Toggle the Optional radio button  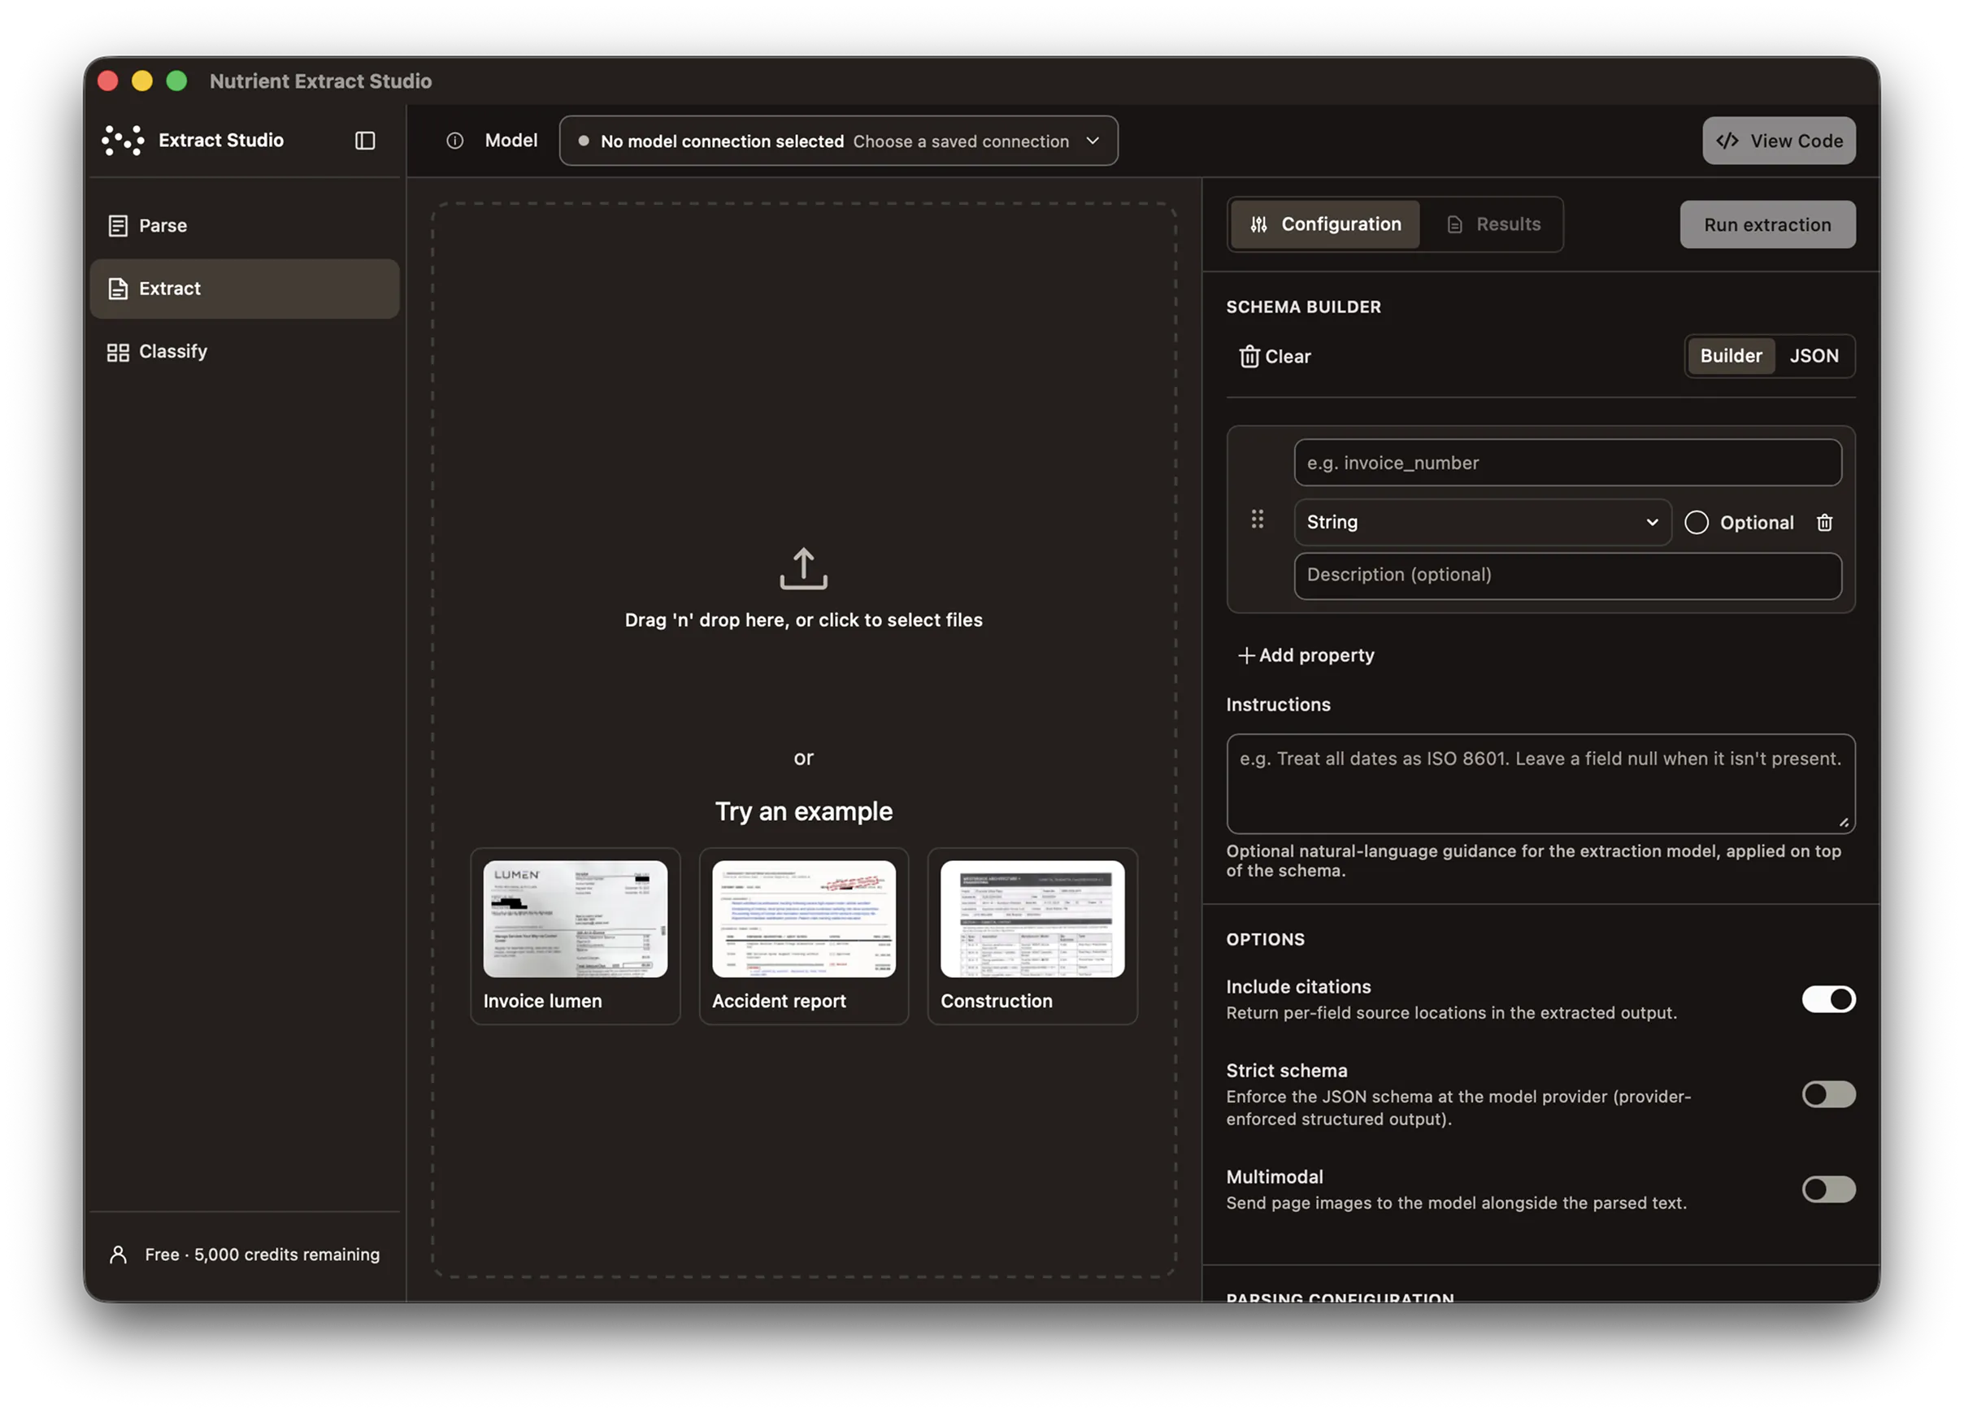click(1696, 522)
